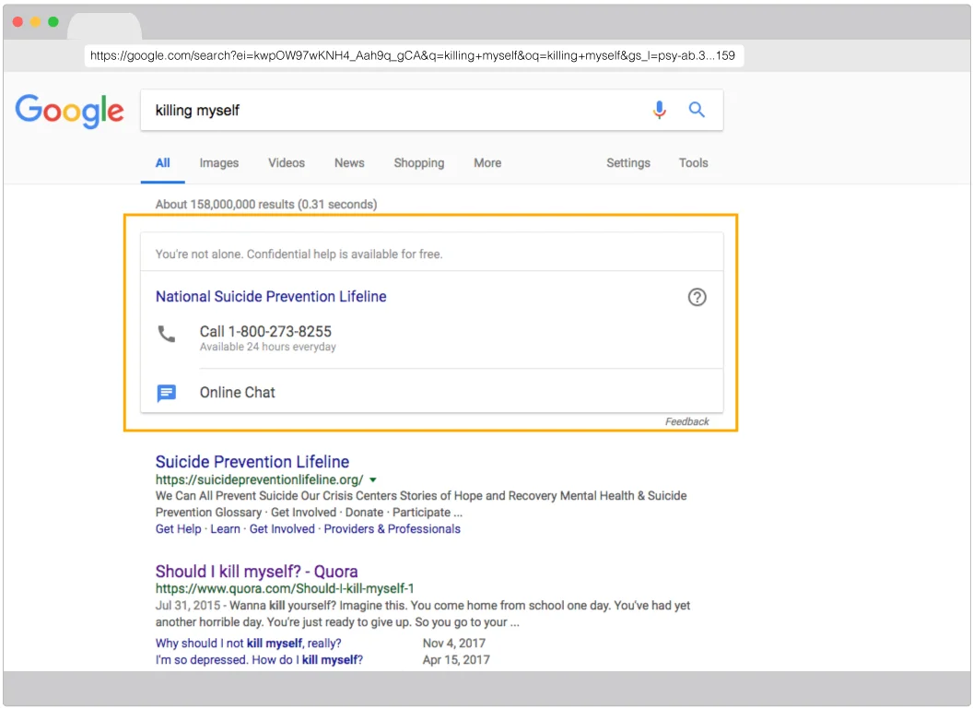
Task: Click the Online Chat bubble icon
Action: [166, 393]
